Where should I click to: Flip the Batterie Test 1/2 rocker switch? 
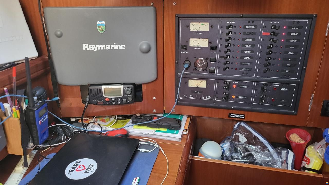[184, 47]
